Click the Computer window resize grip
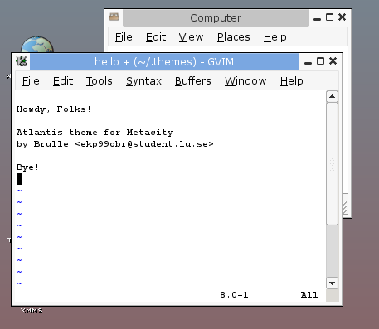The height and width of the screenshot is (329, 379). (346, 207)
